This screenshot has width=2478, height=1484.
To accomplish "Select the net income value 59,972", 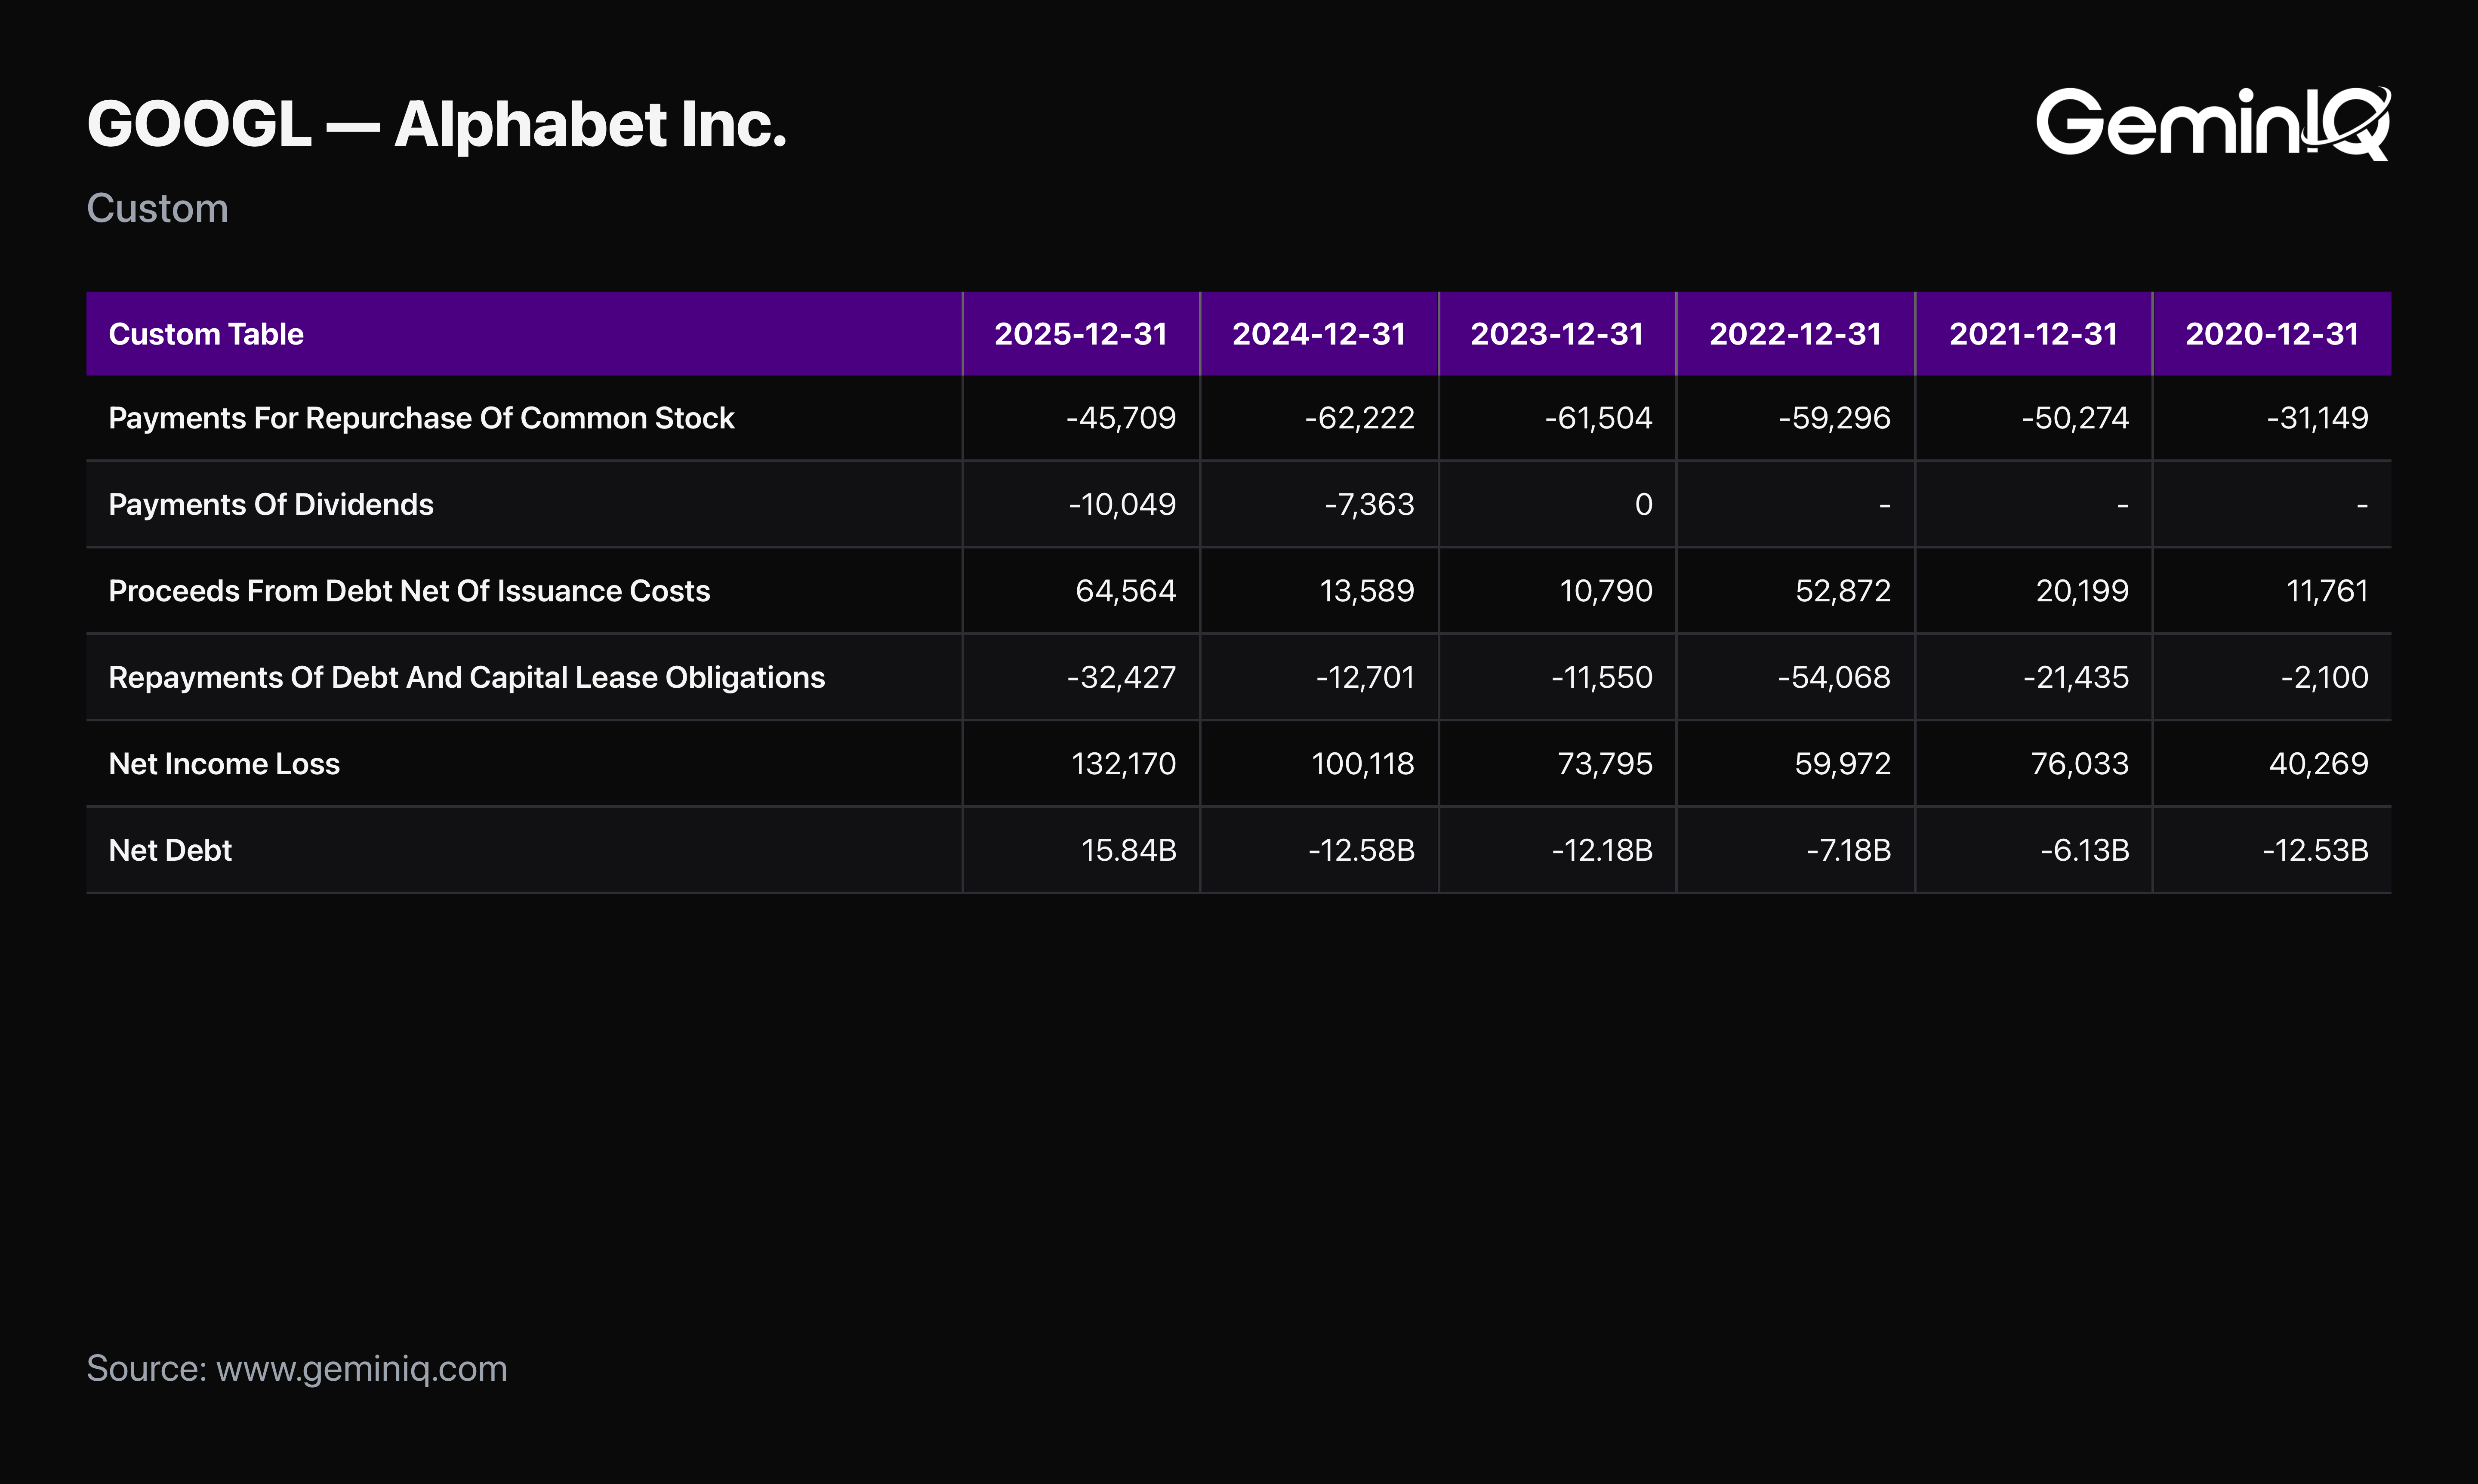I will pos(1843,764).
